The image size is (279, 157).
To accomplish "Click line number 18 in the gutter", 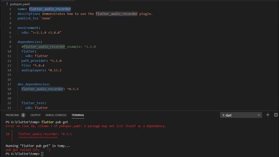I will (9, 89).
